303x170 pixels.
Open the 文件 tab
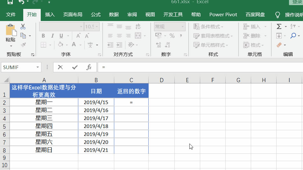click(x=11, y=15)
